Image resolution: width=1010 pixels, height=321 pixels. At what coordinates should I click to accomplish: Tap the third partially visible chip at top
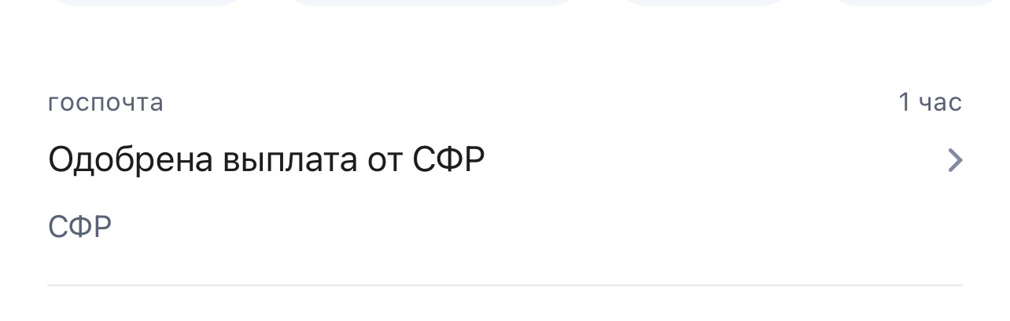coord(702,2)
